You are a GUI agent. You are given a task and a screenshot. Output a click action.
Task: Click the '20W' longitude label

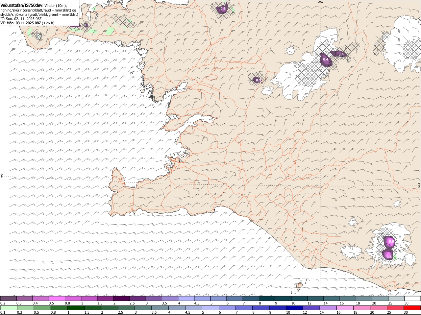click(320, 2)
